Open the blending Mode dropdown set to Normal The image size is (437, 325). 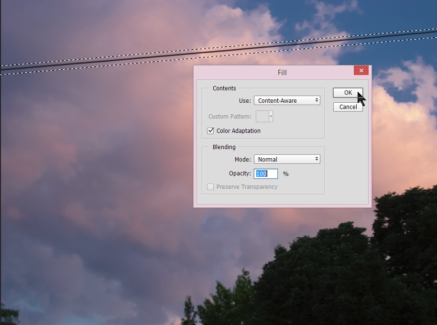pos(287,159)
